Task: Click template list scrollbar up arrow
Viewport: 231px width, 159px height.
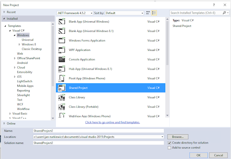Action: point(167,19)
